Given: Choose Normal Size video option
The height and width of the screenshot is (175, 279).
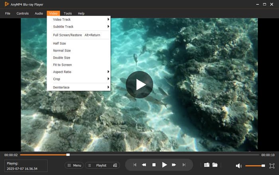Looking at the screenshot, I should coord(79,51).
